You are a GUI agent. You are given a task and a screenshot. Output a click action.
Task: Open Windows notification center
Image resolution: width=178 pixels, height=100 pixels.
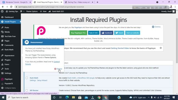174,97
